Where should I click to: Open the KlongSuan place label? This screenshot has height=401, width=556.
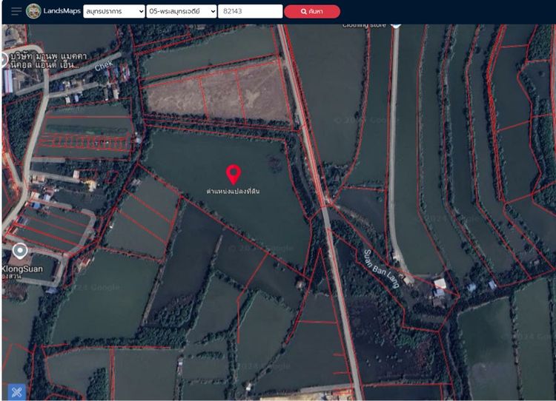click(x=22, y=269)
